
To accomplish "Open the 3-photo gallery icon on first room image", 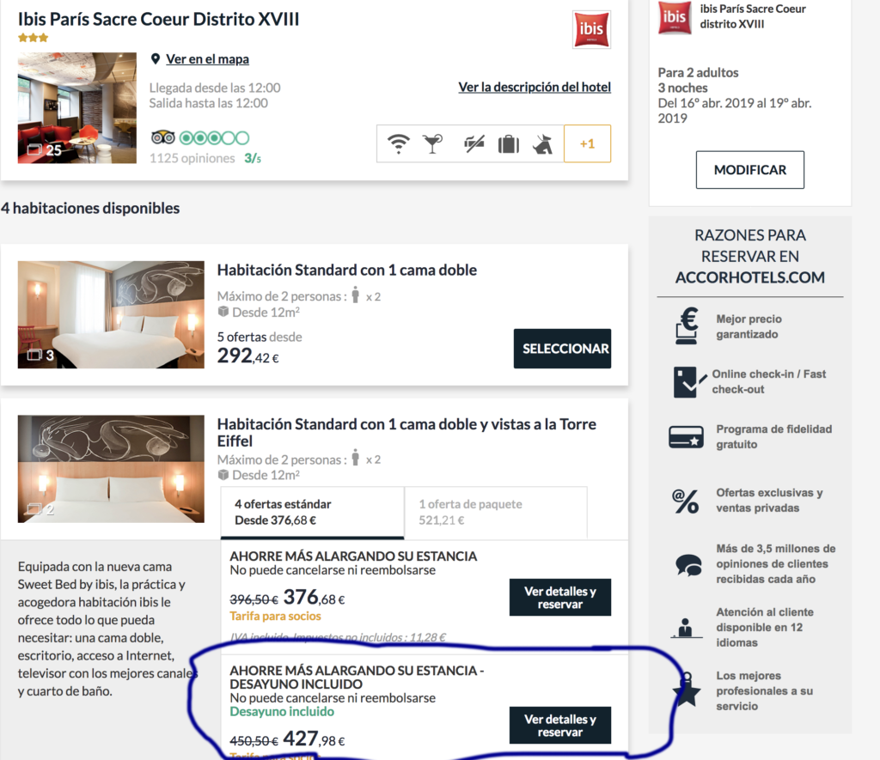I will tap(34, 355).
